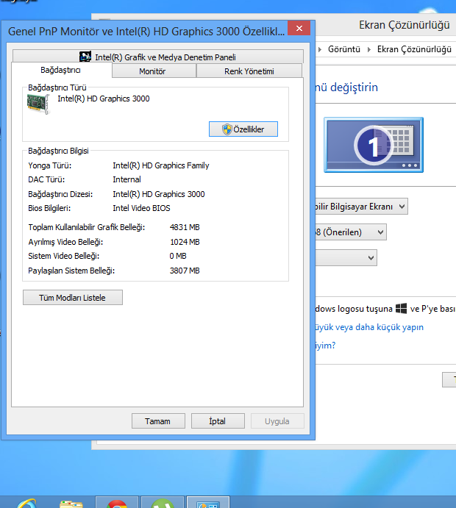Viewport: 456px width, 508px height.
Task: Open Google Chrome from the taskbar
Action: pyautogui.click(x=117, y=502)
